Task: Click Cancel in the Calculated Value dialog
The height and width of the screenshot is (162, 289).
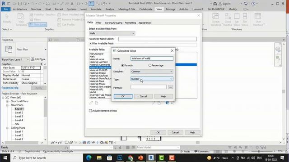Action: [x=143, y=96]
